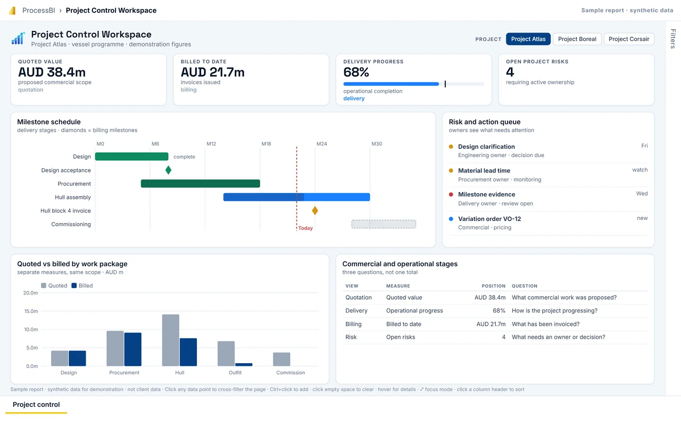Sort table by POSITION column header
681x426 pixels.
493,286
